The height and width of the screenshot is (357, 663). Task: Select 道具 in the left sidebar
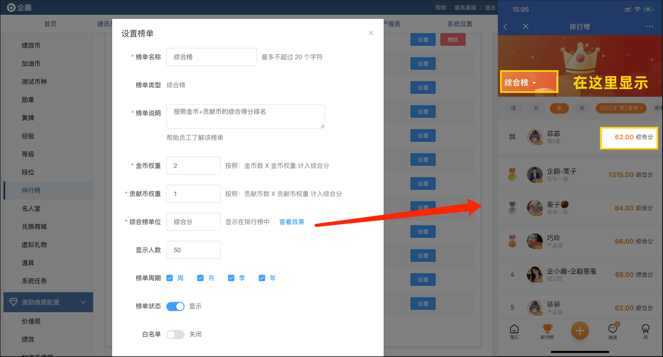(x=28, y=263)
